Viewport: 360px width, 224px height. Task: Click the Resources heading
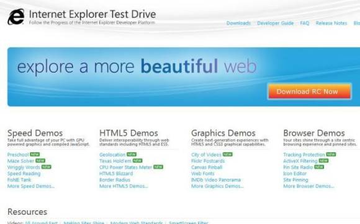pyautogui.click(x=27, y=212)
